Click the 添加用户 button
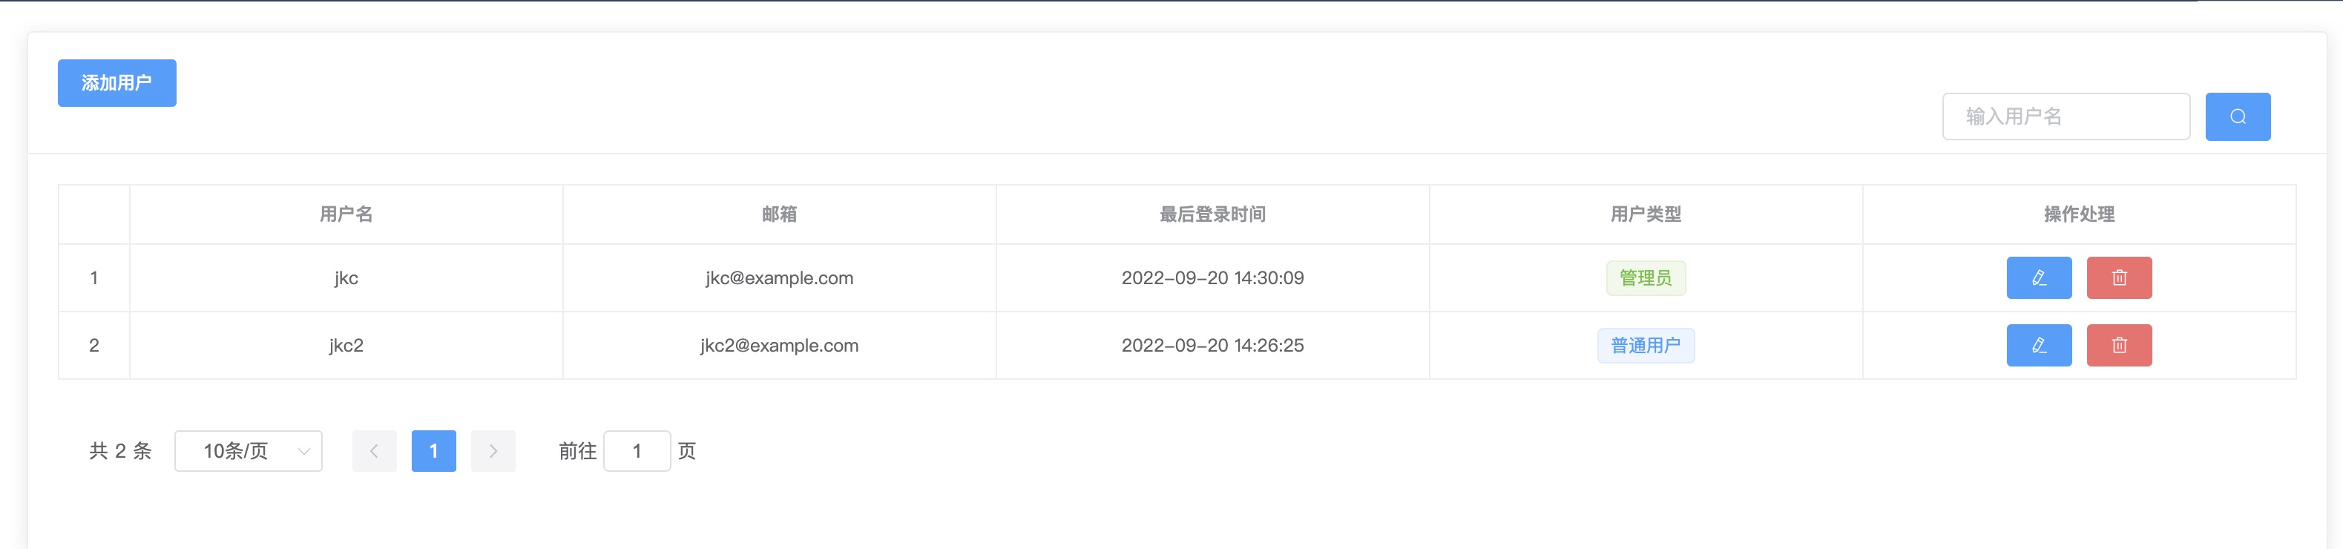 117,82
